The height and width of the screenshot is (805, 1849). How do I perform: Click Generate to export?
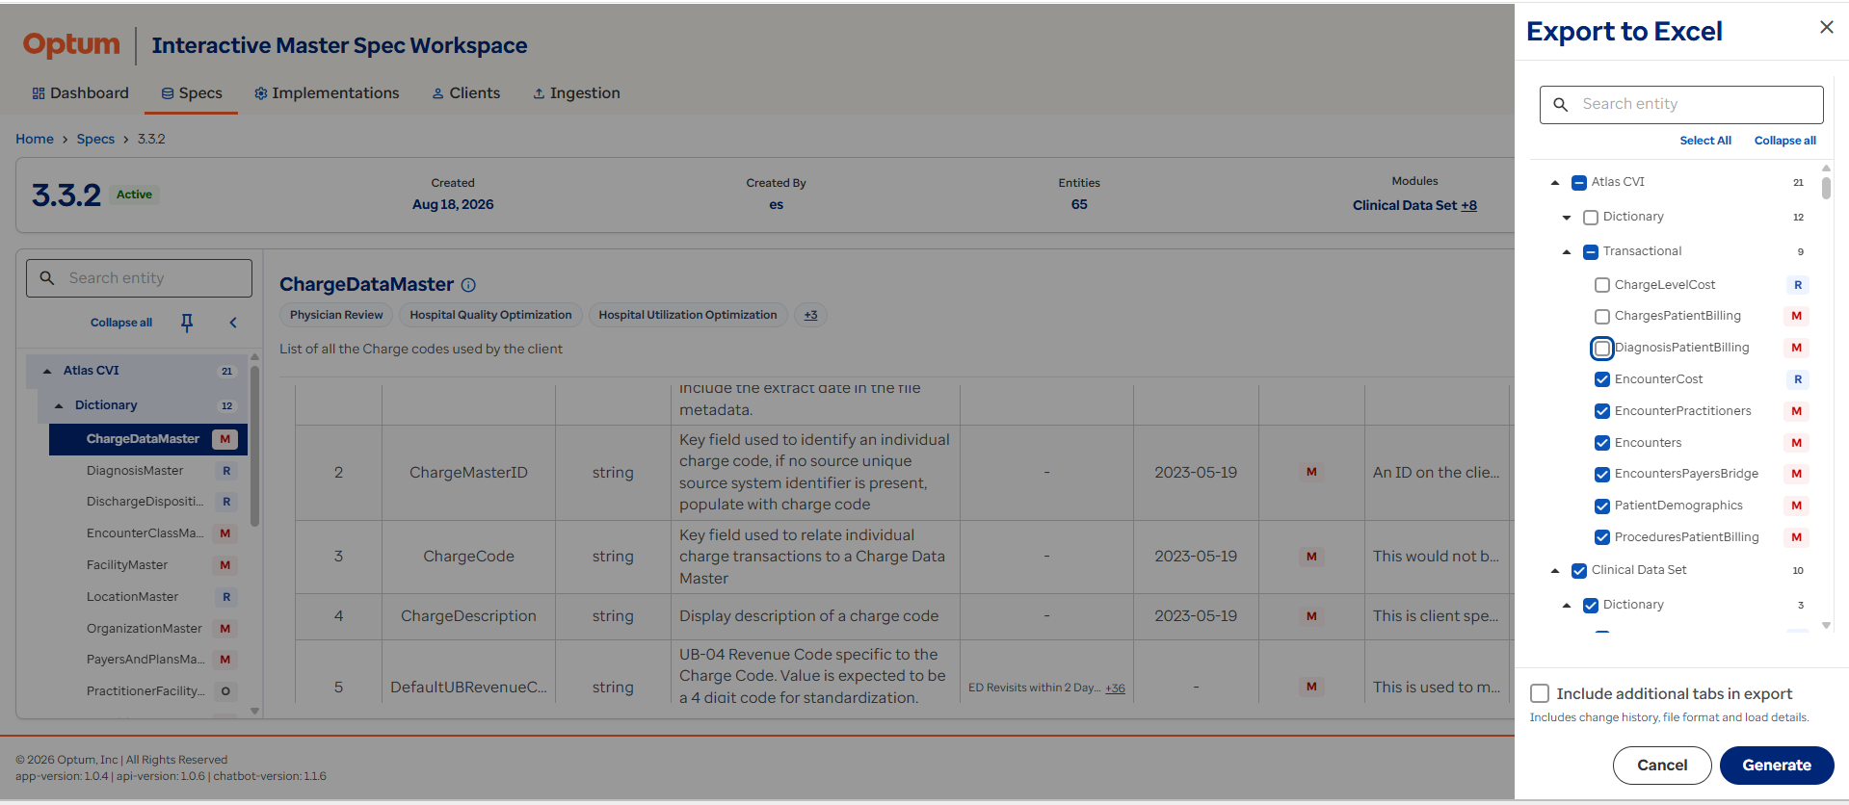[x=1777, y=766]
